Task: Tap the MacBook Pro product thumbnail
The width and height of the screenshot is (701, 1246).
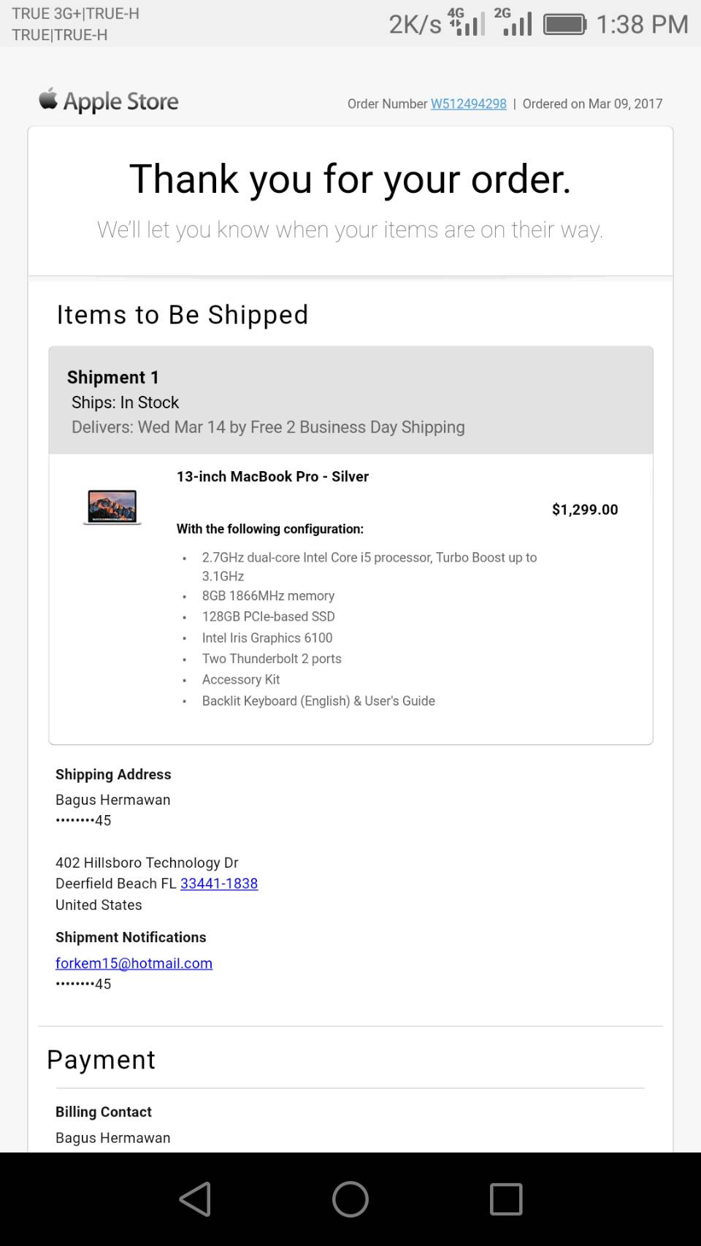Action: point(112,506)
